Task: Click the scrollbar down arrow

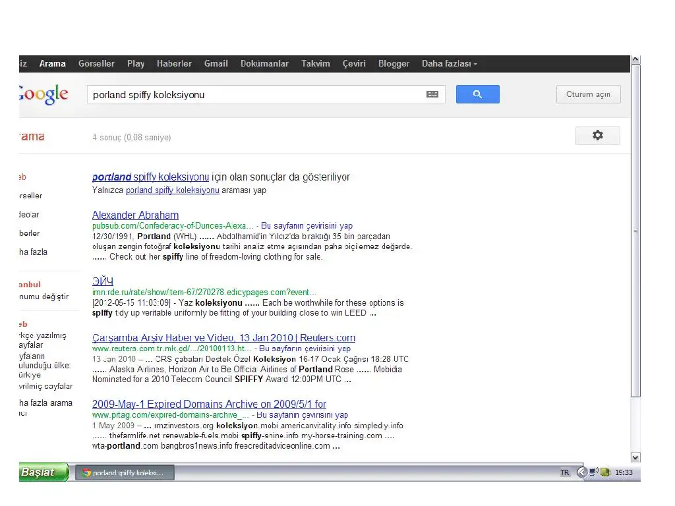Action: (x=635, y=457)
